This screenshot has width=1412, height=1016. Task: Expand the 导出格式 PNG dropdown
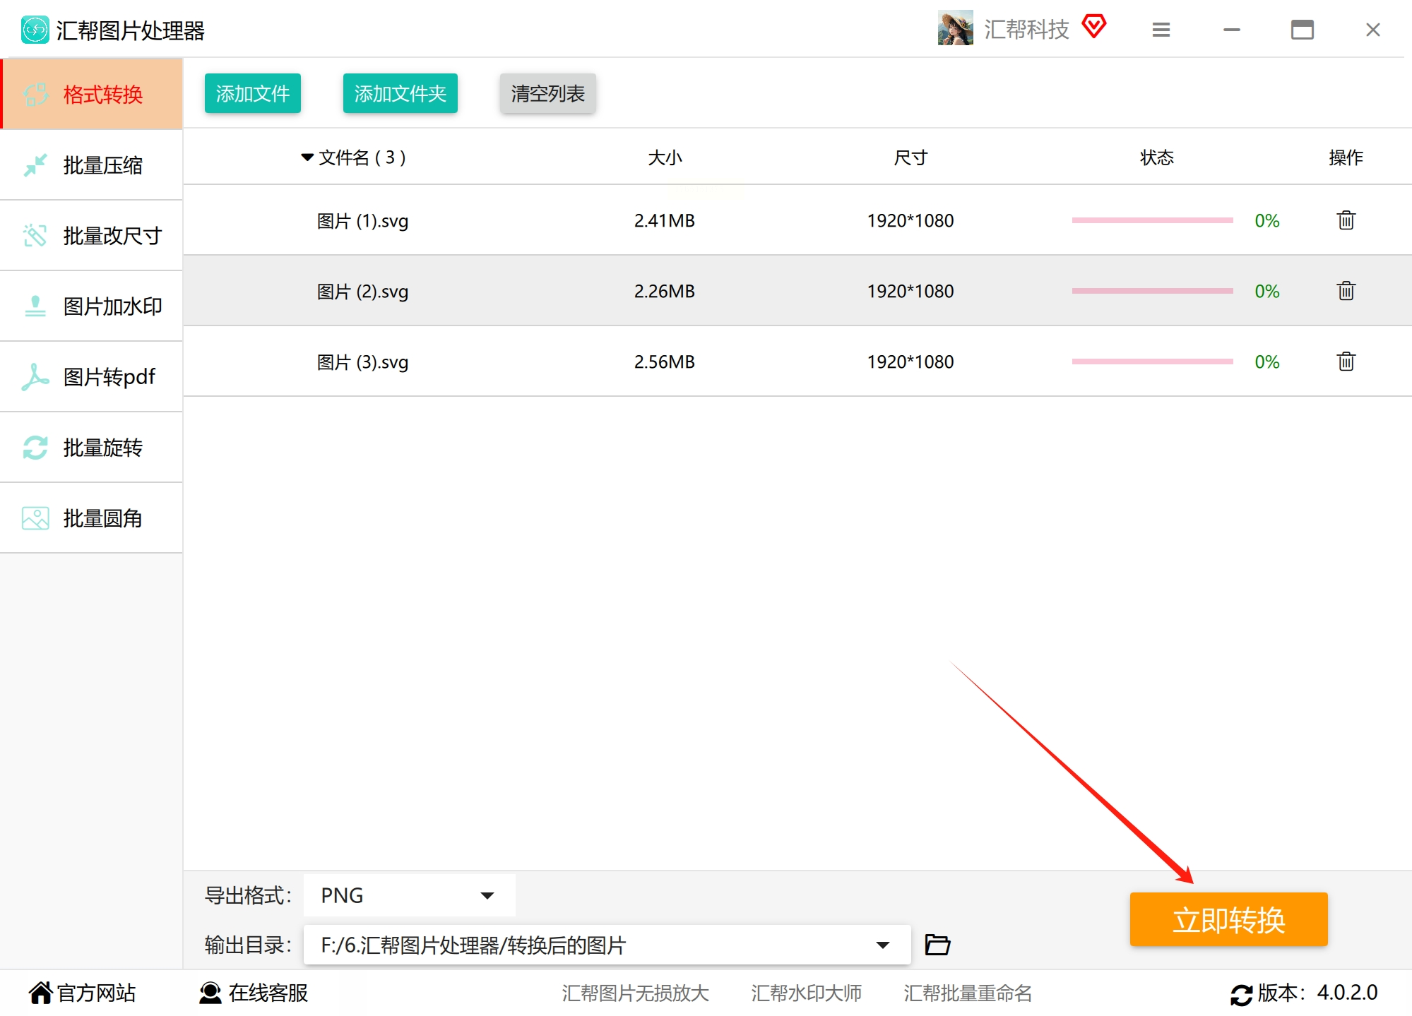[x=487, y=895]
